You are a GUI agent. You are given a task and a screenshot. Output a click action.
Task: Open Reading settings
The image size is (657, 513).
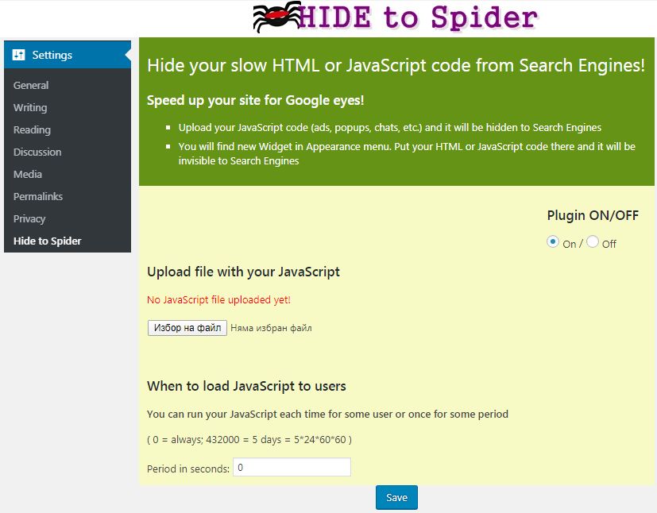point(32,129)
